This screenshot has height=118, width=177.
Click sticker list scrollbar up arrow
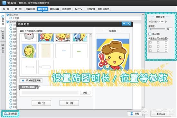90,35
